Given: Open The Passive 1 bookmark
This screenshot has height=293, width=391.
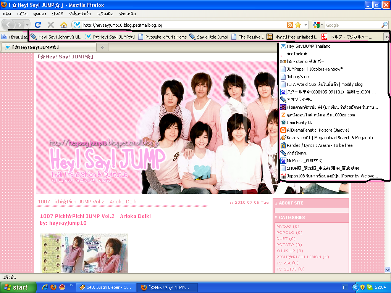Looking at the screenshot, I should point(247,37).
